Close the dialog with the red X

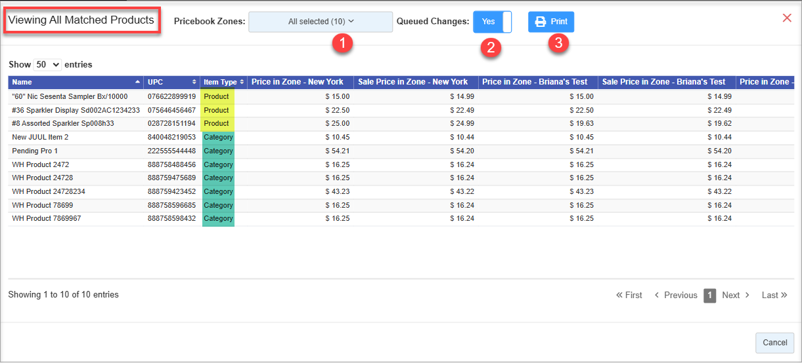point(787,18)
